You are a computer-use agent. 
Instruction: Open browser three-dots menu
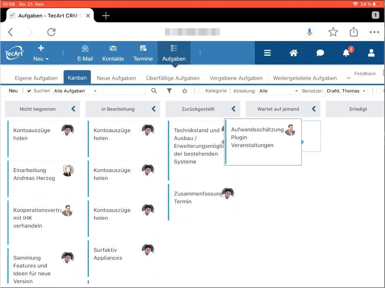click(x=374, y=32)
